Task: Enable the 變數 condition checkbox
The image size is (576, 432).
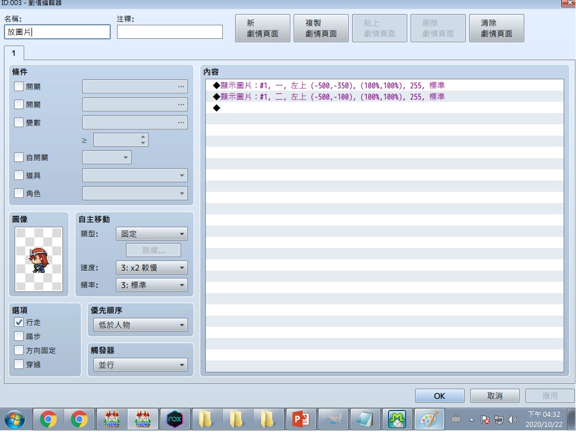Action: (19, 122)
